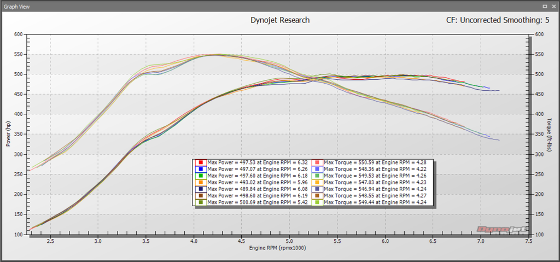Click the navy Max Power 489.84 swatch

[x=201, y=189]
